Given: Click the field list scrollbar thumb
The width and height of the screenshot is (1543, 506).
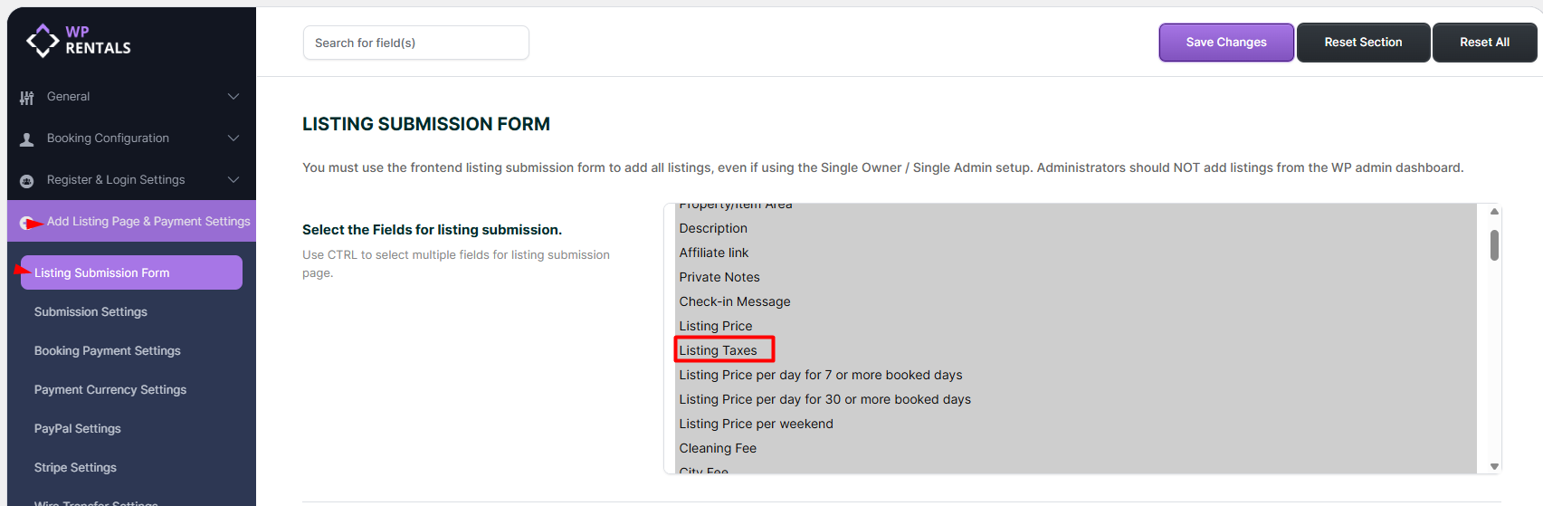Looking at the screenshot, I should tap(1494, 245).
